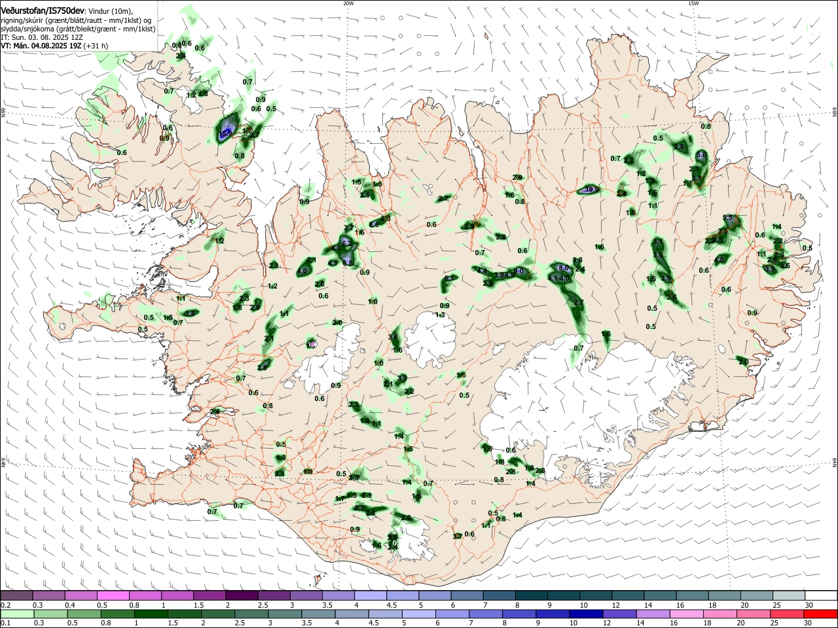Select the snow legend swatch between 8 and 9

coord(531,595)
